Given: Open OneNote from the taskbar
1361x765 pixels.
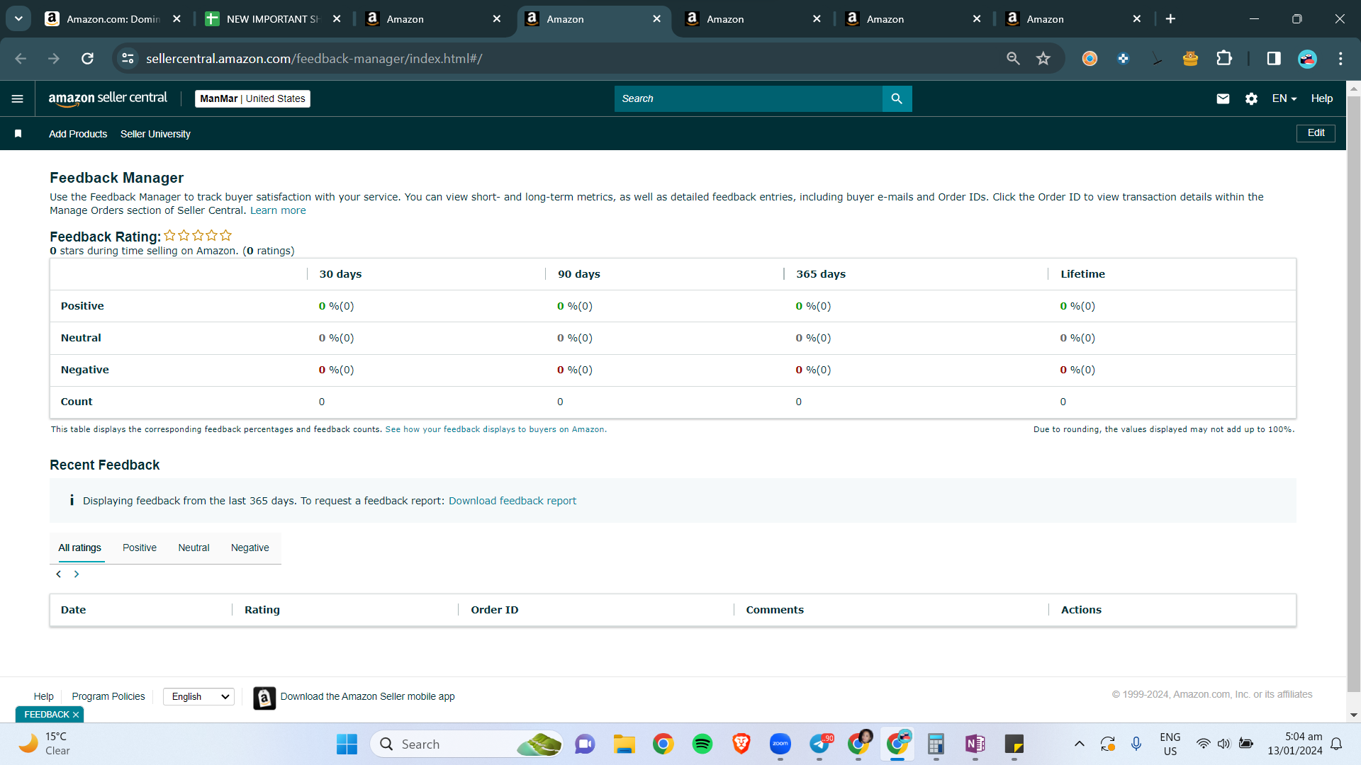Looking at the screenshot, I should pos(975,744).
